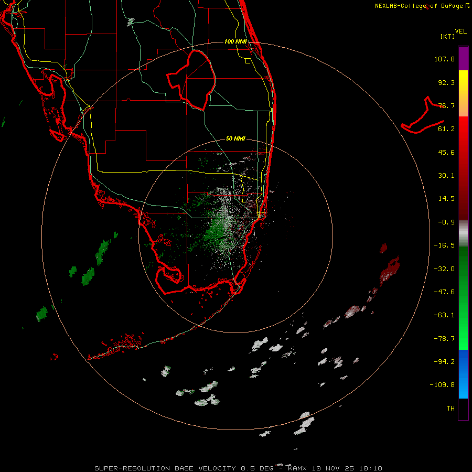Click the 10 NOV 25 date in the caption
Viewport: 472px width, 472px height.
tap(334, 468)
